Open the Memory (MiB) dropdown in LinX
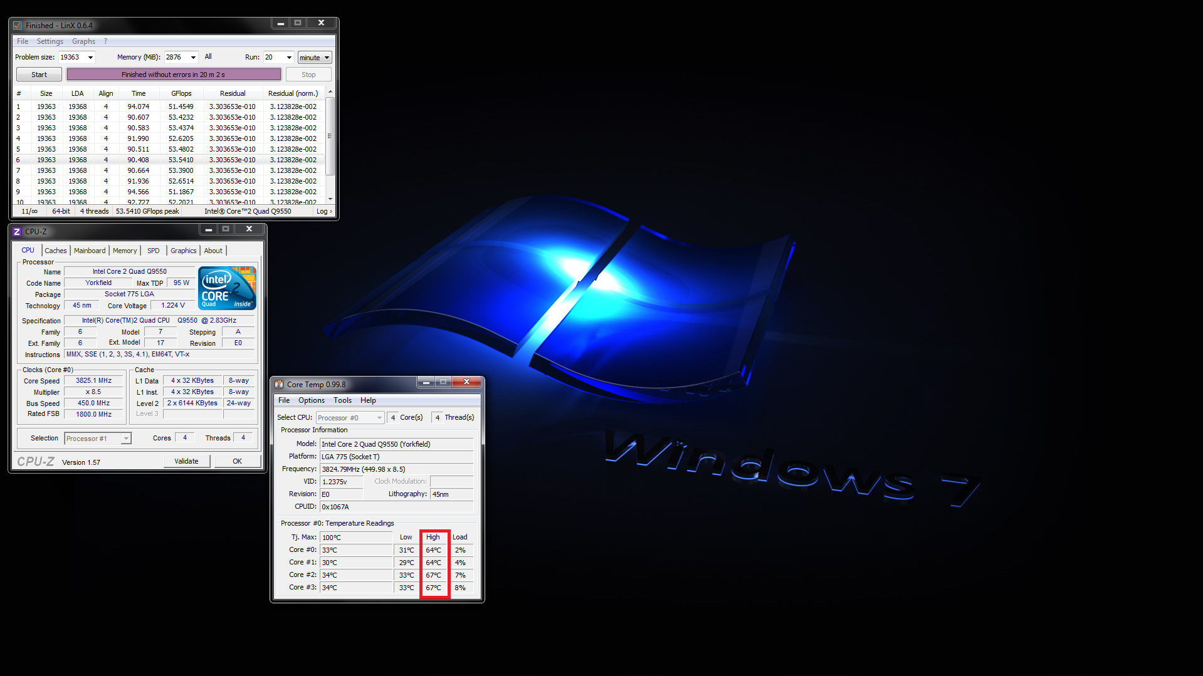The image size is (1203, 676). point(193,58)
